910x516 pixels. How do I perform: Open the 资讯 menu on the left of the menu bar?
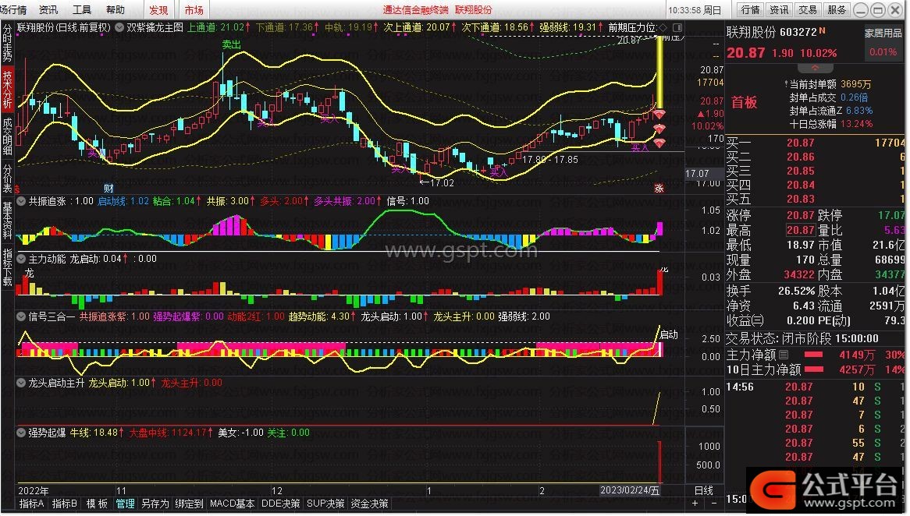[48, 10]
